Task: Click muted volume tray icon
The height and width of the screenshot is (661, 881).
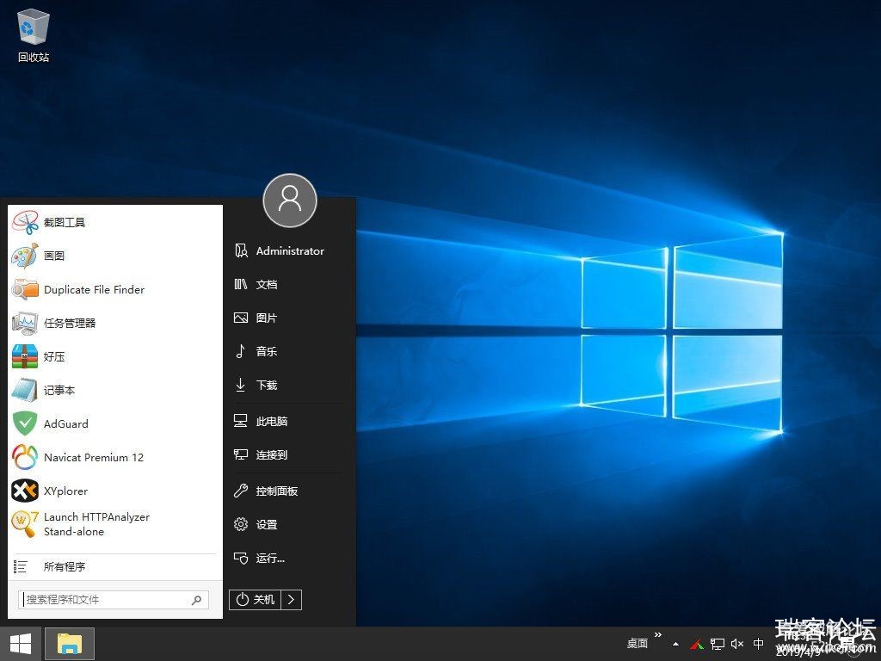Action: (737, 644)
